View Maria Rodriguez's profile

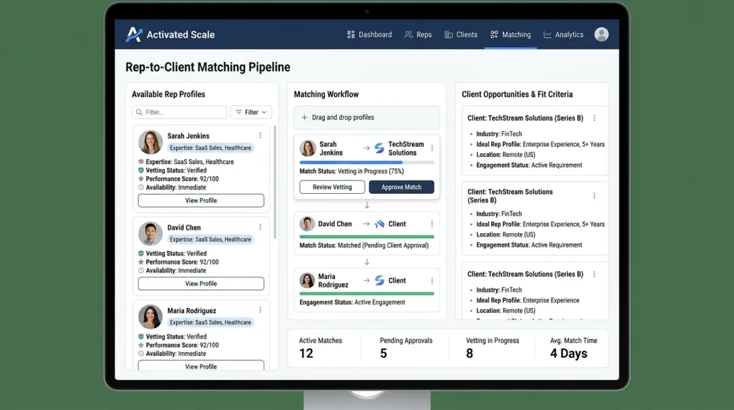click(x=200, y=366)
